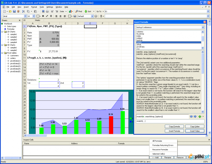The height and width of the screenshot is (164, 212).
Task: Open the font size dropdown showing 10
Action: (x=34, y=16)
